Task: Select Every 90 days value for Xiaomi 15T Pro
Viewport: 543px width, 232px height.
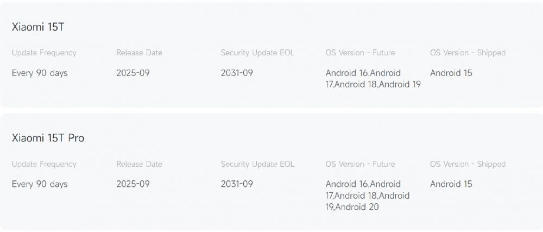Action: 40,184
